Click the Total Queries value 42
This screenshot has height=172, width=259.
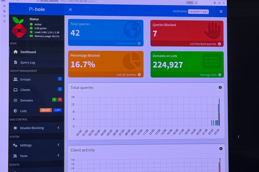(x=75, y=33)
